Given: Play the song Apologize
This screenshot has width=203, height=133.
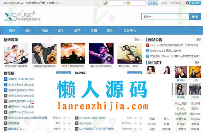Looking at the screenshot, I should click(x=136, y=124).
